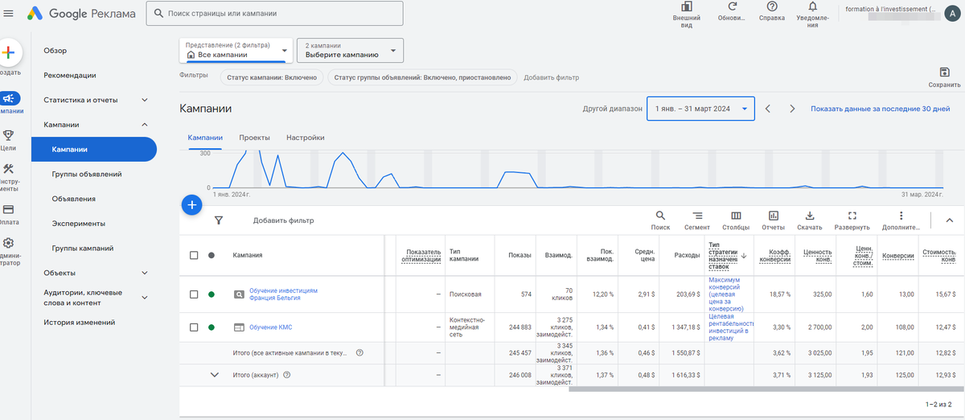Go to next date range arrow
The width and height of the screenshot is (965, 420).
tap(792, 109)
